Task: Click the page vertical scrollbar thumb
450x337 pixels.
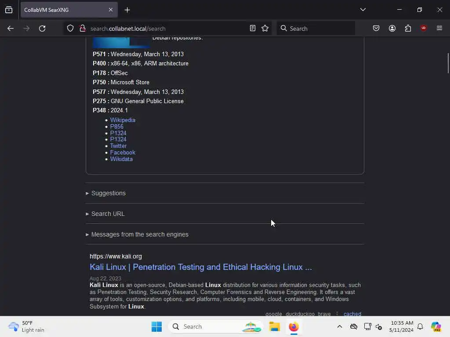Action: click(x=448, y=63)
